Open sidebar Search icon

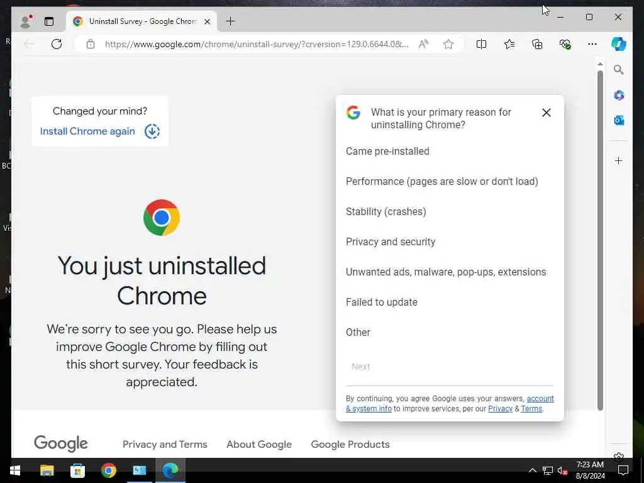pos(619,70)
